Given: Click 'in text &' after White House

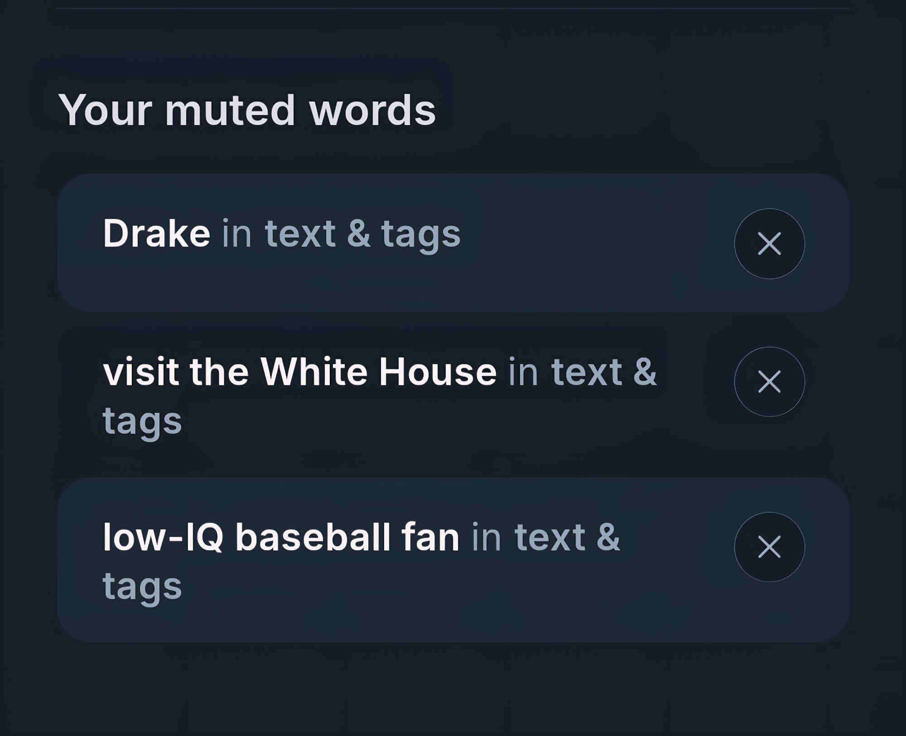Looking at the screenshot, I should point(582,372).
